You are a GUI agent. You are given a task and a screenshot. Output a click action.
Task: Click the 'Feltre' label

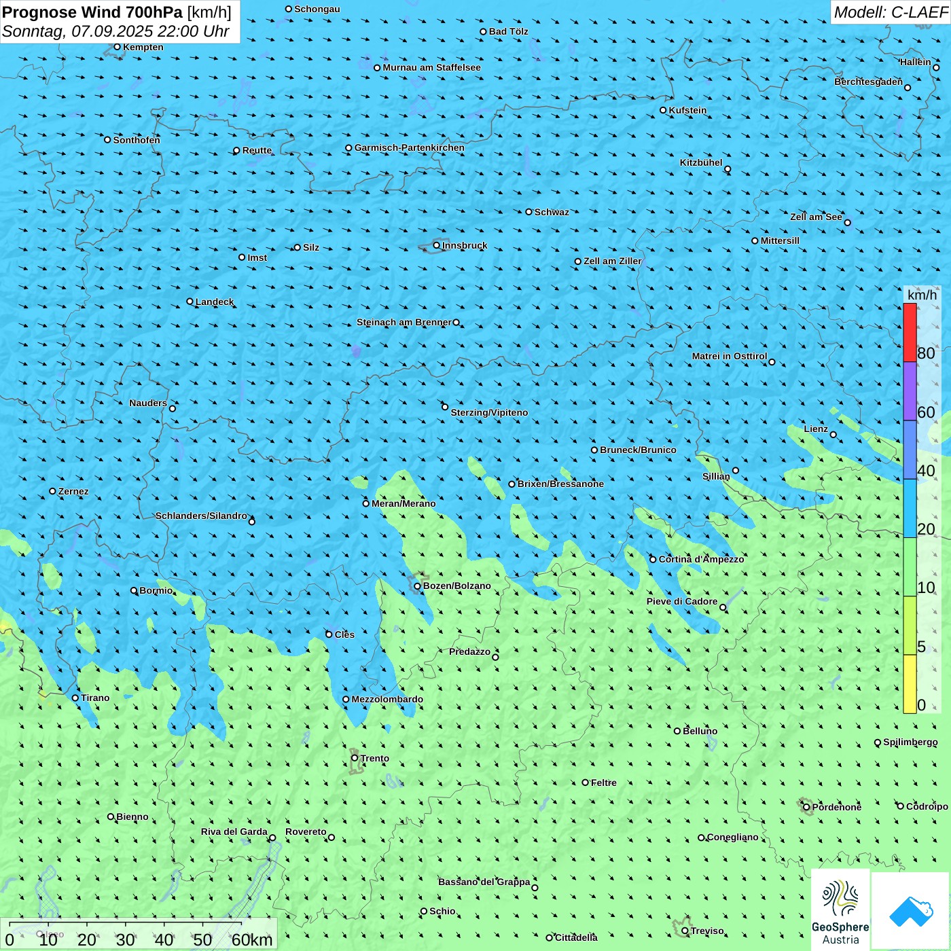click(604, 783)
